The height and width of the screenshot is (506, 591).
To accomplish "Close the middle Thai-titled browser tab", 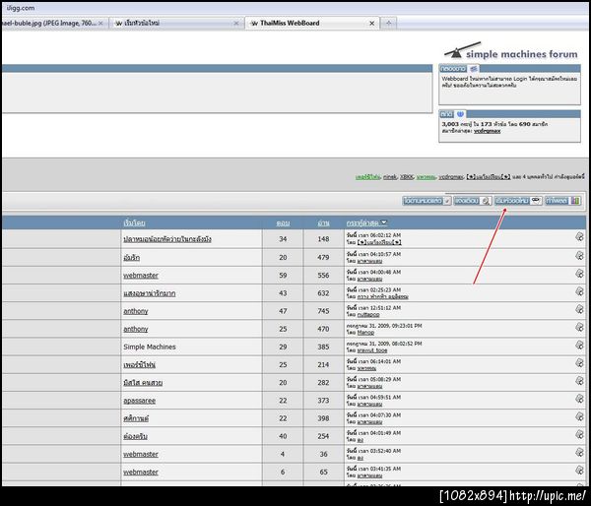I will point(236,24).
